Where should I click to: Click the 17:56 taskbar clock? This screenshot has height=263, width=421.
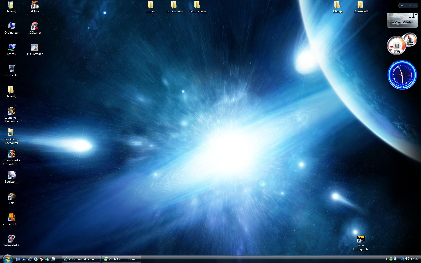[x=414, y=259]
